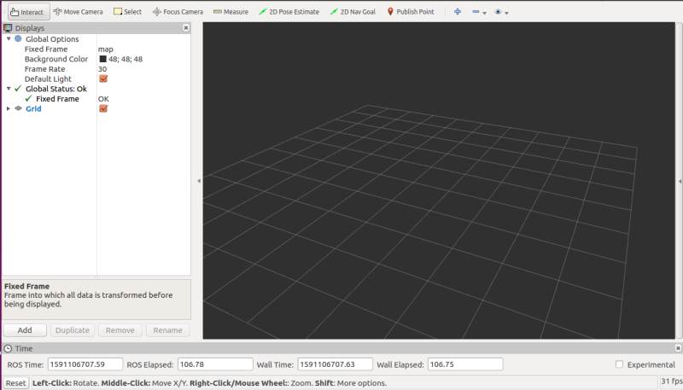Click the Fixed Frame status checkmark icon
683x390 pixels.
coord(29,99)
